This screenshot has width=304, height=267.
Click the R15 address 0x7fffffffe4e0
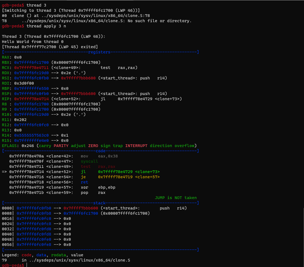click(32, 140)
